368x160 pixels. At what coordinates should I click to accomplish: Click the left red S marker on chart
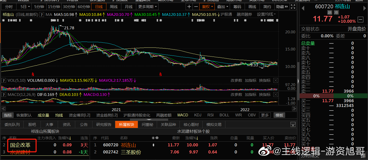[33, 74]
